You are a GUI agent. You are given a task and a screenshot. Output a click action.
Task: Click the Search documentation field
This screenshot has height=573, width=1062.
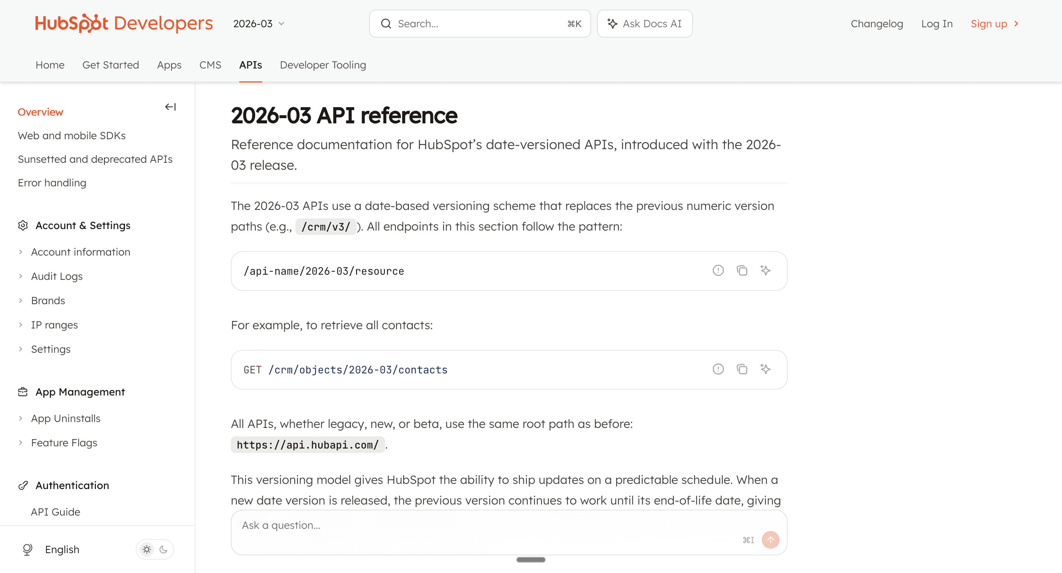(479, 24)
